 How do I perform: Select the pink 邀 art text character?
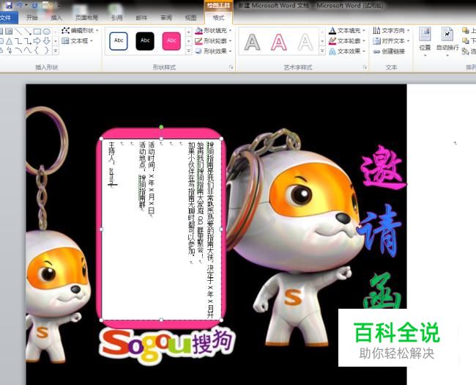pos(384,167)
